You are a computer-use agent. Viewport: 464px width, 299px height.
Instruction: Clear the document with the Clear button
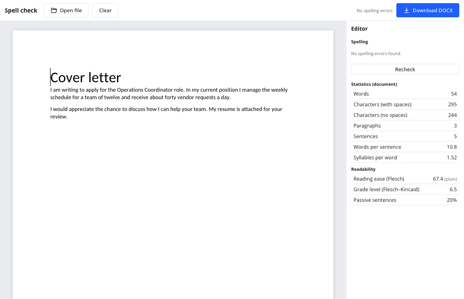(x=105, y=10)
